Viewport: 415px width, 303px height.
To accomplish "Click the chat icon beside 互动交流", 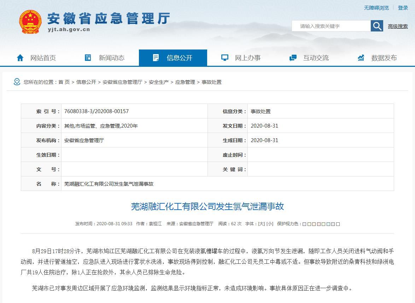I will (x=293, y=58).
